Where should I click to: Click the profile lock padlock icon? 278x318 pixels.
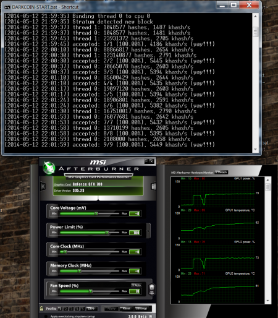click(41, 308)
